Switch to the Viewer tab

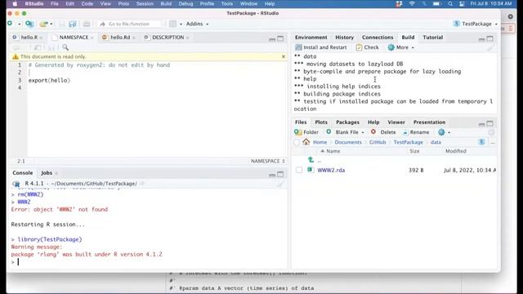click(396, 122)
